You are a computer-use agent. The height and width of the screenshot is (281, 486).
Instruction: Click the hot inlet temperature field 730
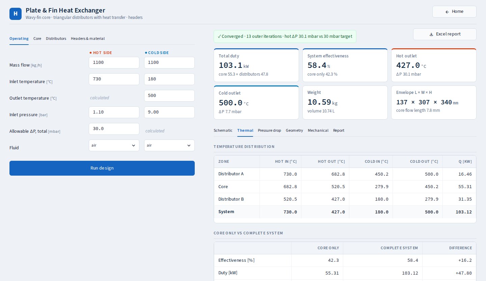tap(114, 79)
